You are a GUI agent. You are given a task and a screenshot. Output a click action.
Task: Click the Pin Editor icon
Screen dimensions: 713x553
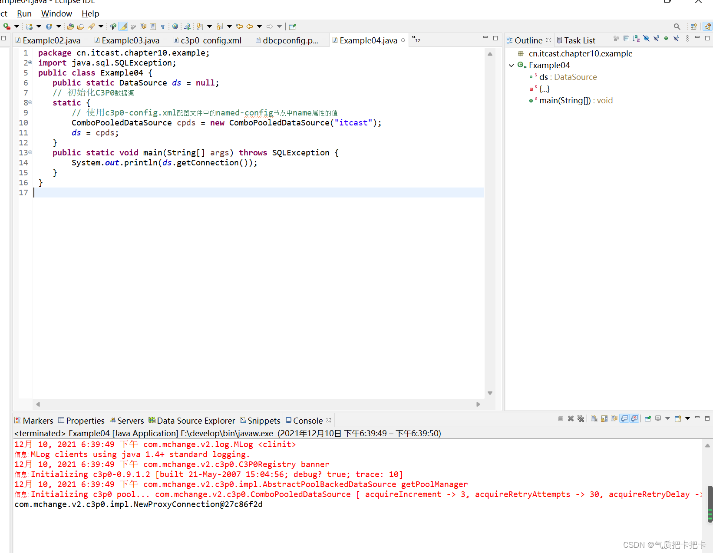click(x=293, y=26)
